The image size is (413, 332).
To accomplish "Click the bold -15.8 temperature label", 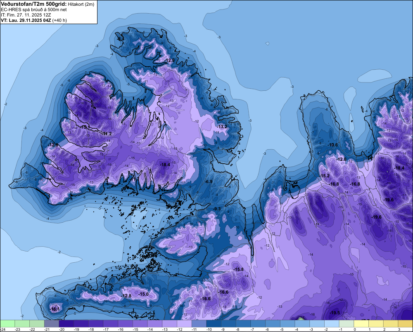I will tap(238, 270).
